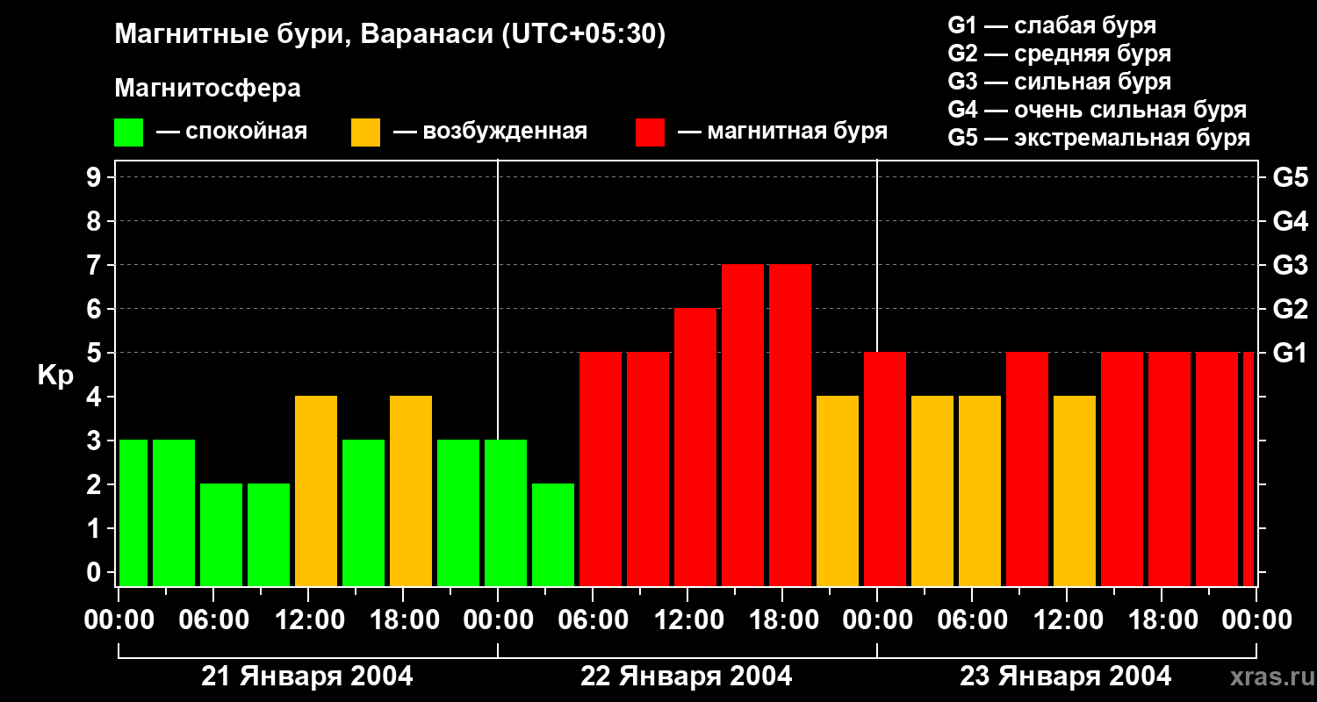Click the only Kp 6 red bar
Screen dimensions: 1317x702
click(x=695, y=448)
